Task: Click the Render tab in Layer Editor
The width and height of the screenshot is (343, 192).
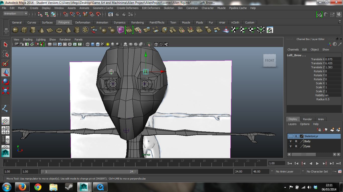Action: [x=307, y=119]
